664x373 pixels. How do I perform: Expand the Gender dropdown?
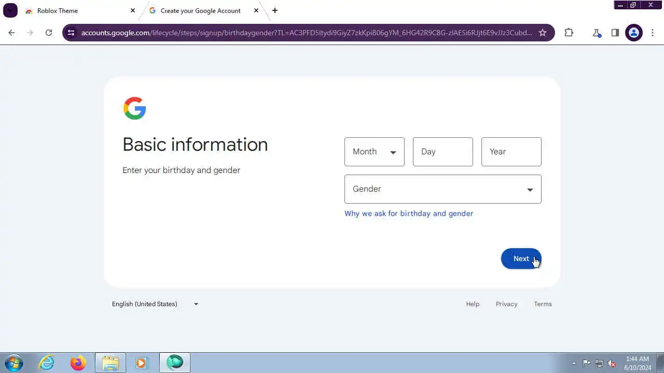point(443,189)
